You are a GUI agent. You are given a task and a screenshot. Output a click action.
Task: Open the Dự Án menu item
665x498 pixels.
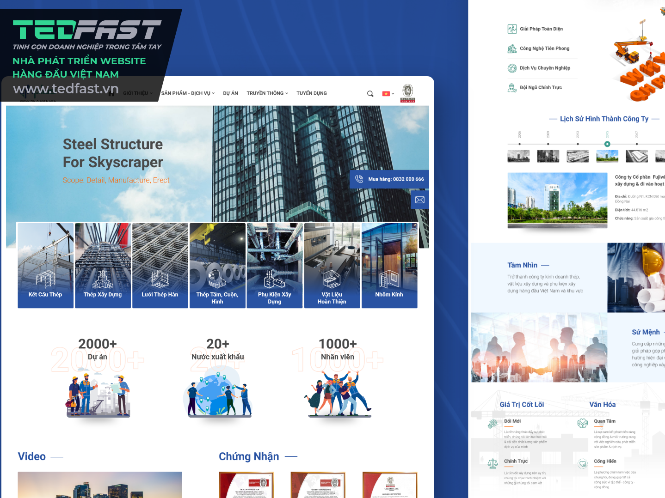[230, 93]
